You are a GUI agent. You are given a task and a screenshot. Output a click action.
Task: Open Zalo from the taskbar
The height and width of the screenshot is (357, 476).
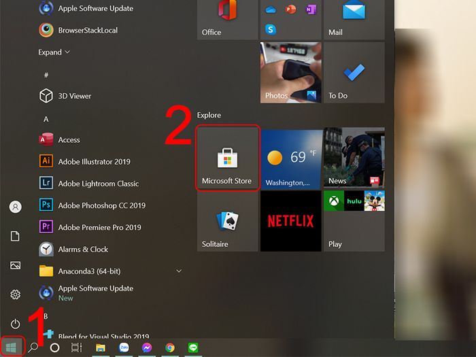124,347
